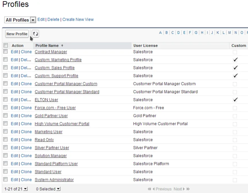This screenshot has height=193, width=248.
Task: Check the Contract Manager row checkbox
Action: pos(5,51)
